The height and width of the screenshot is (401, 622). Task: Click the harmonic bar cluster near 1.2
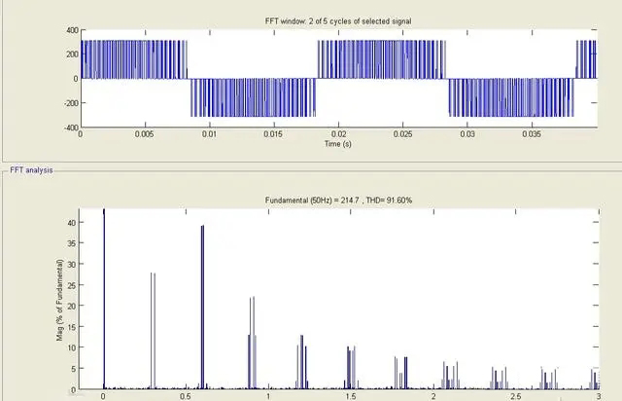tap(302, 362)
